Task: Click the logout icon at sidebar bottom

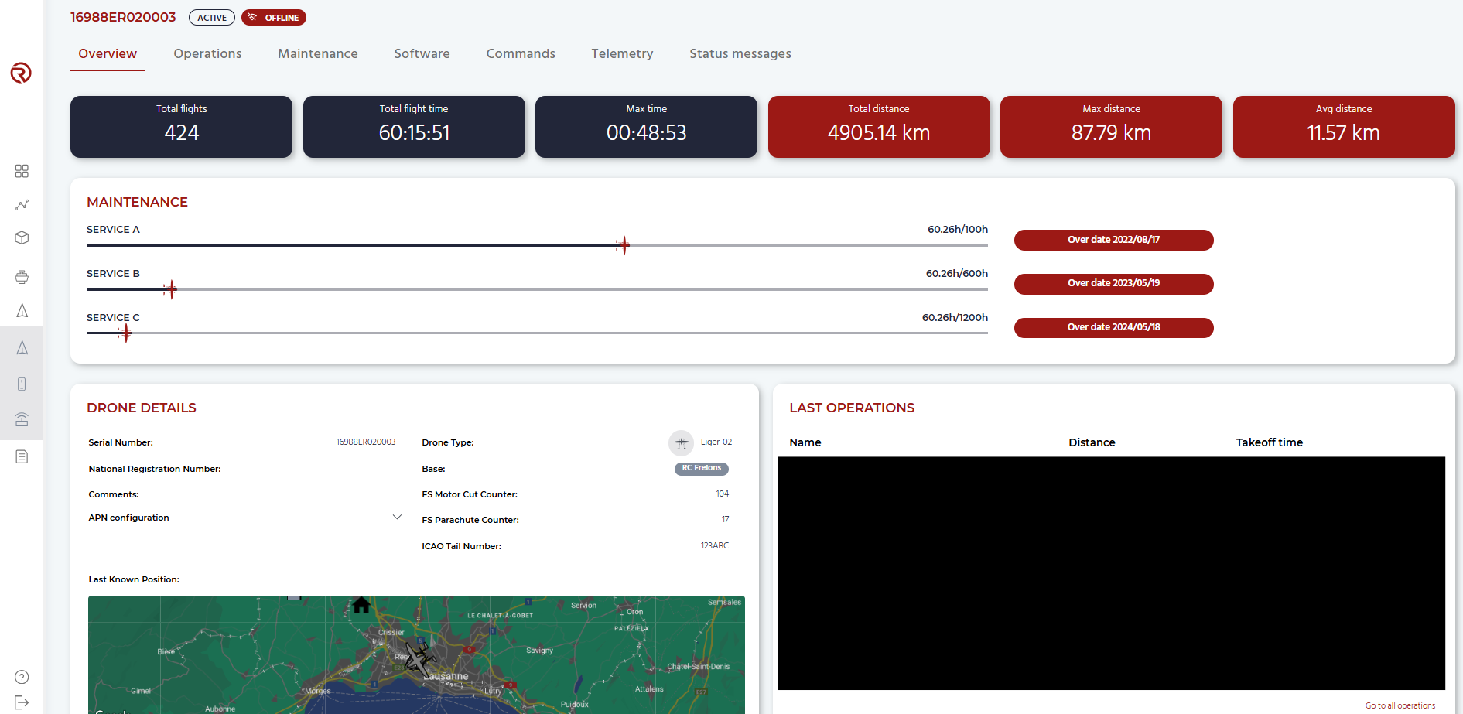Action: point(22,702)
